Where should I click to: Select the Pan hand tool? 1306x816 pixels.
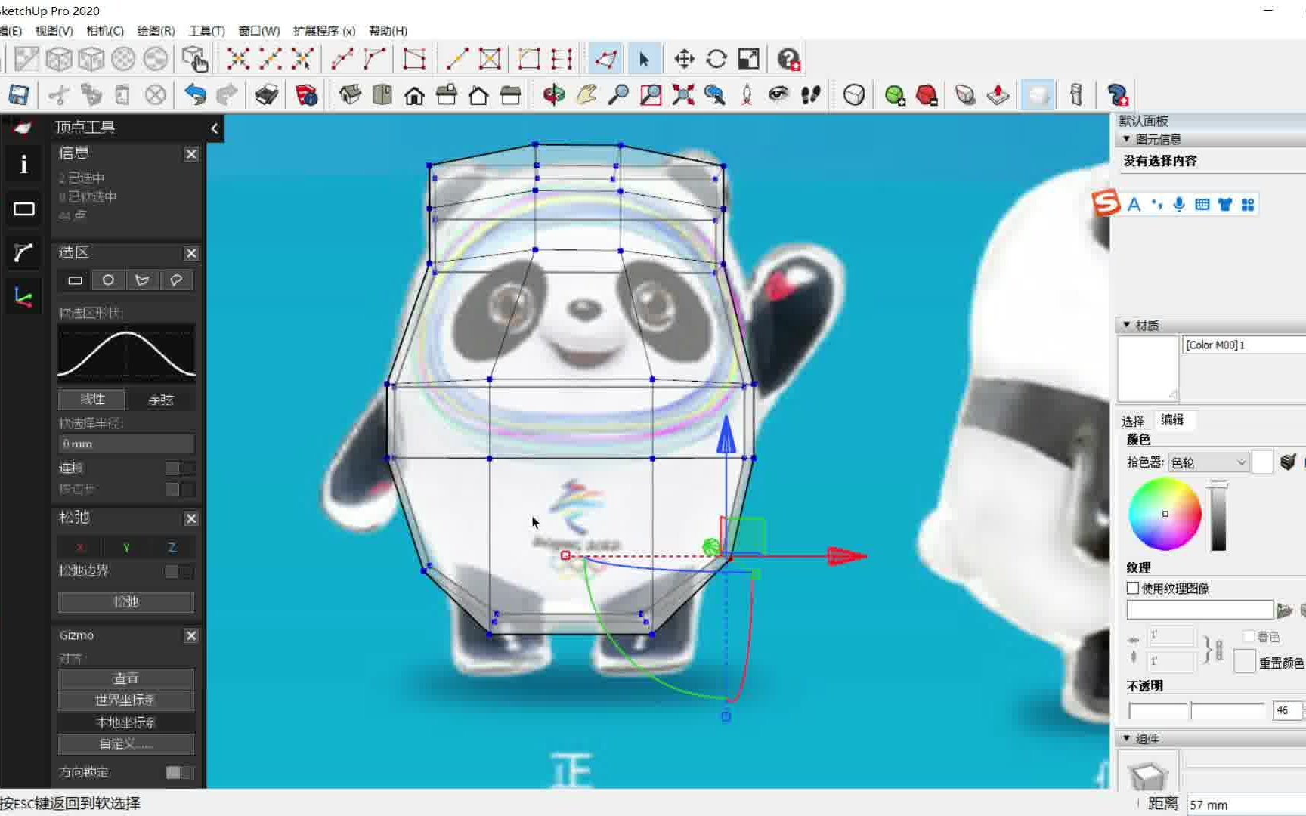586,95
